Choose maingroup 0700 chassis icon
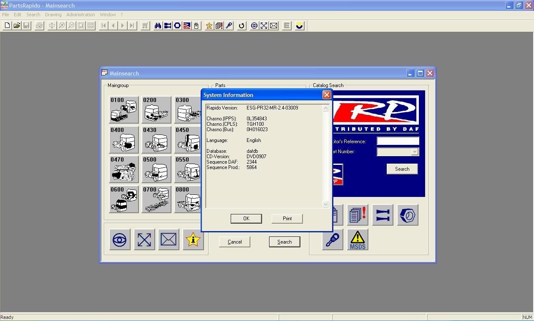 (156, 199)
